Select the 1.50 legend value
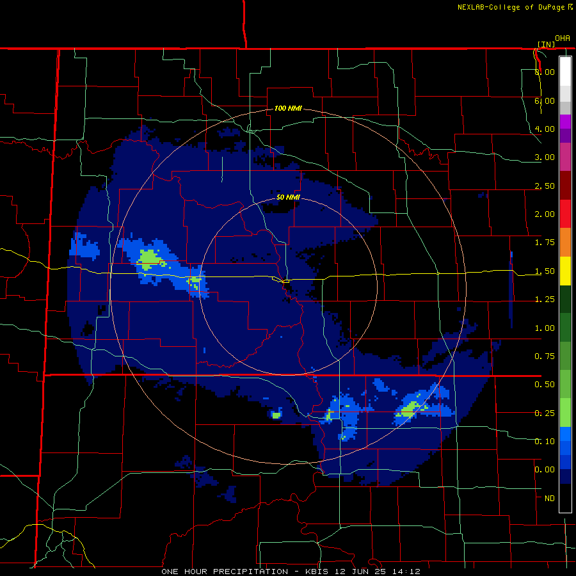This screenshot has height=576, width=576. [545, 271]
